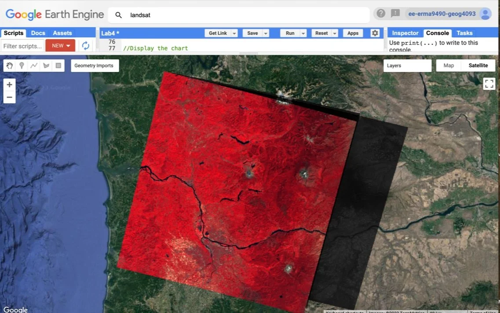This screenshot has width=500, height=313.
Task: Run the script
Action: click(290, 33)
